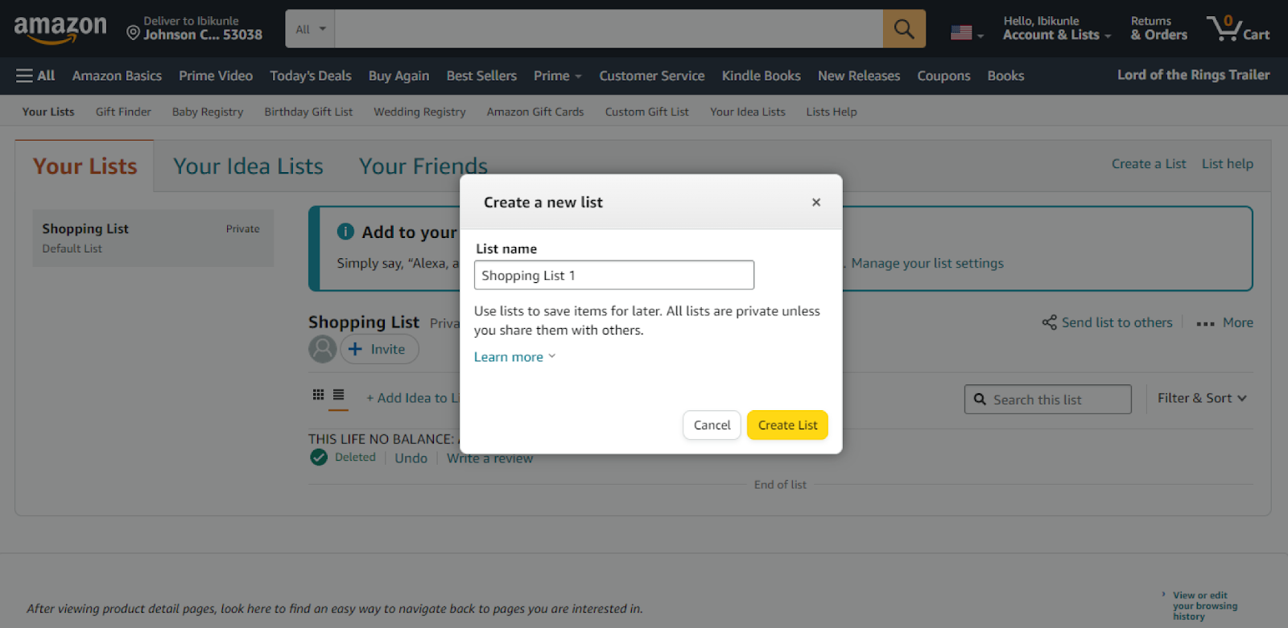Open Wedding Registry menu item
Image resolution: width=1288 pixels, height=628 pixels.
[x=419, y=112]
